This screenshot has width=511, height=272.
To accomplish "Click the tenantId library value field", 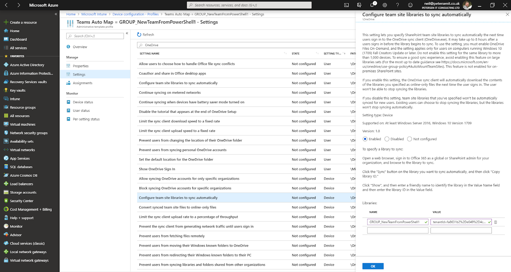I will click(461, 222).
